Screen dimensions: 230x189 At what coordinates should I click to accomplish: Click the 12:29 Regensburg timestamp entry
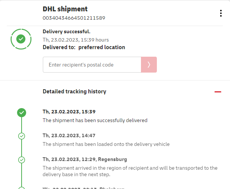pos(85,159)
